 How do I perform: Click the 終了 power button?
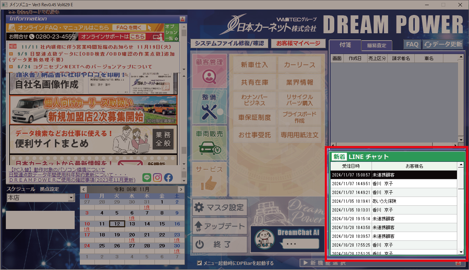(220, 244)
